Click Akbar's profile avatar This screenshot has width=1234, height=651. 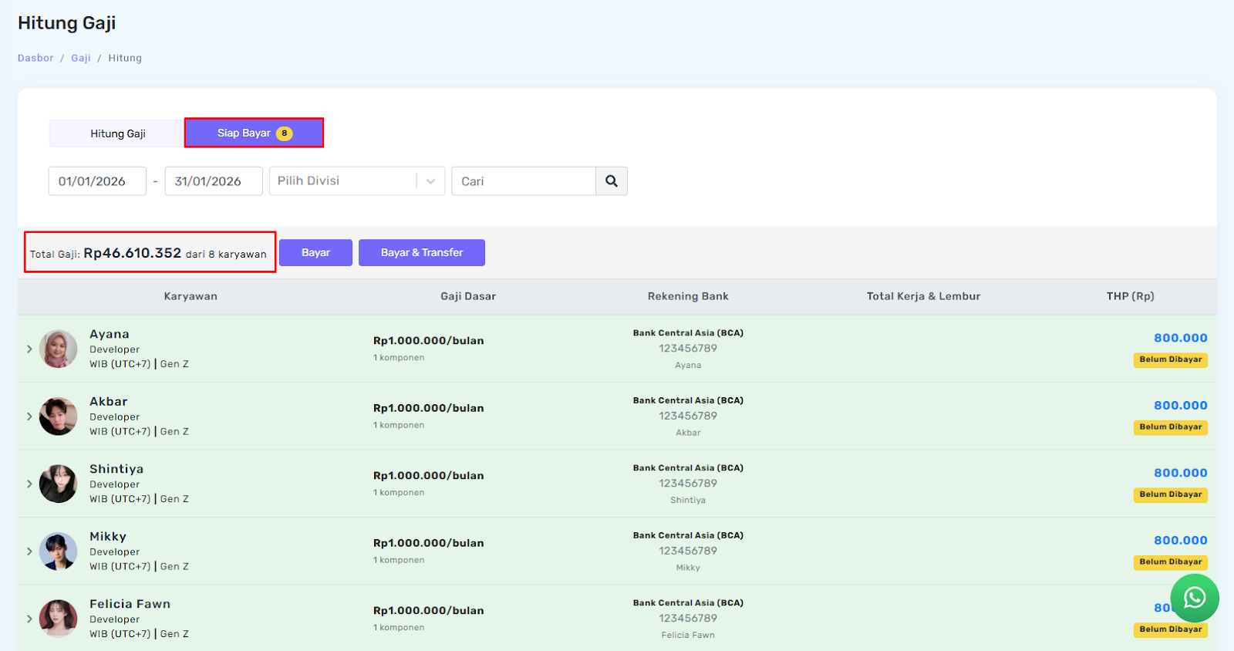pos(59,417)
